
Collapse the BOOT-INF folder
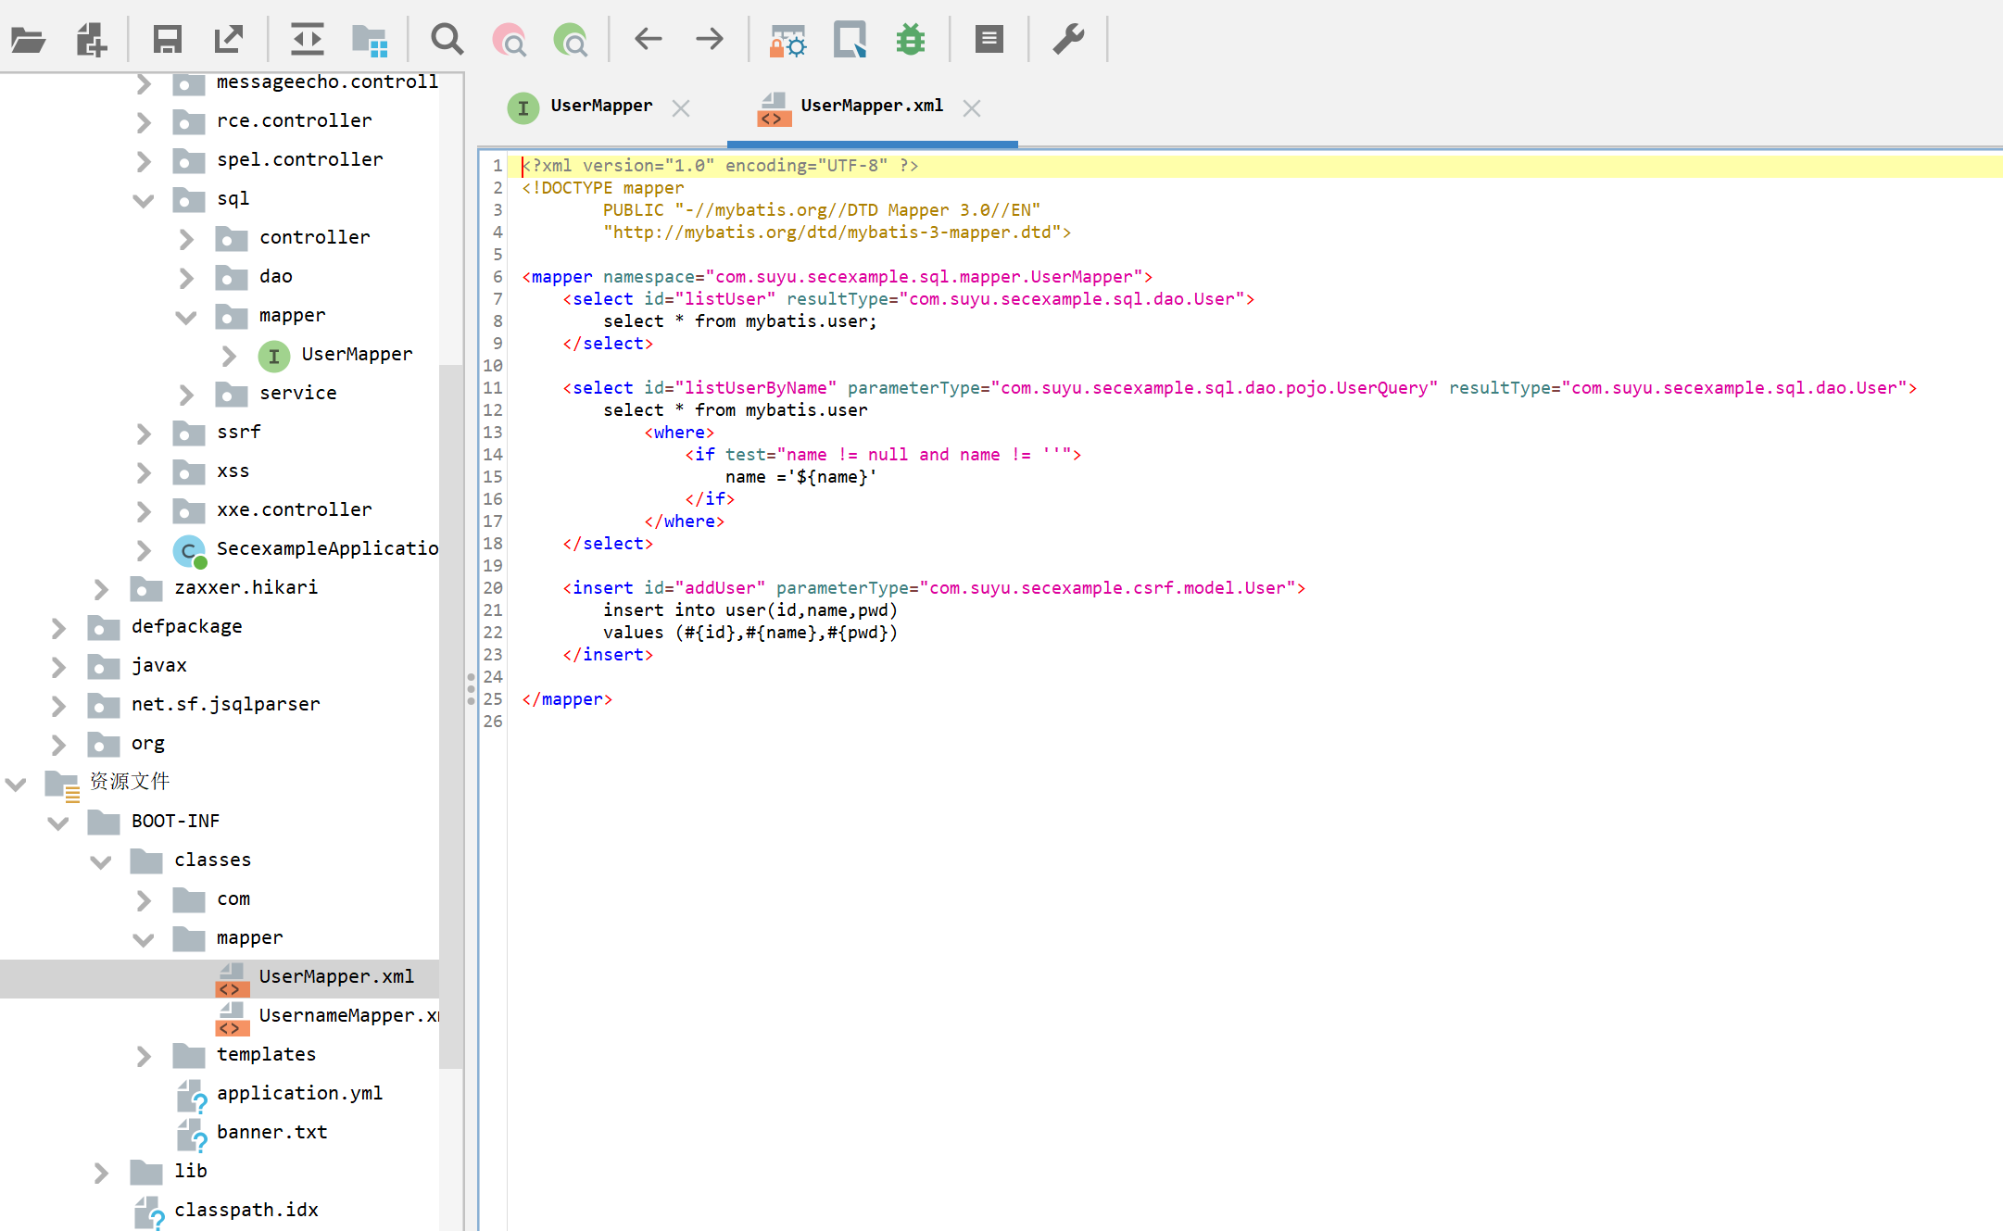58,822
